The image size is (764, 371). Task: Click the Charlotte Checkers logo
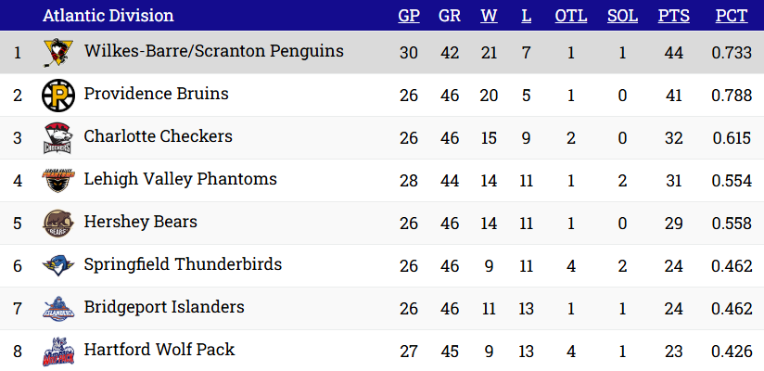click(x=57, y=138)
